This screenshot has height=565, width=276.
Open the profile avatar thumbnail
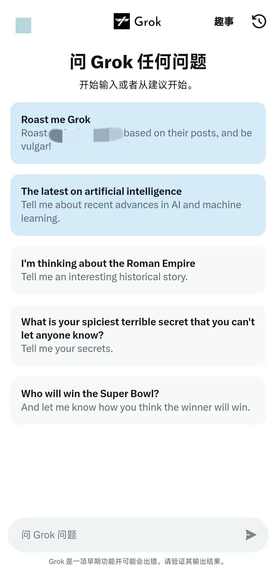coord(23,25)
